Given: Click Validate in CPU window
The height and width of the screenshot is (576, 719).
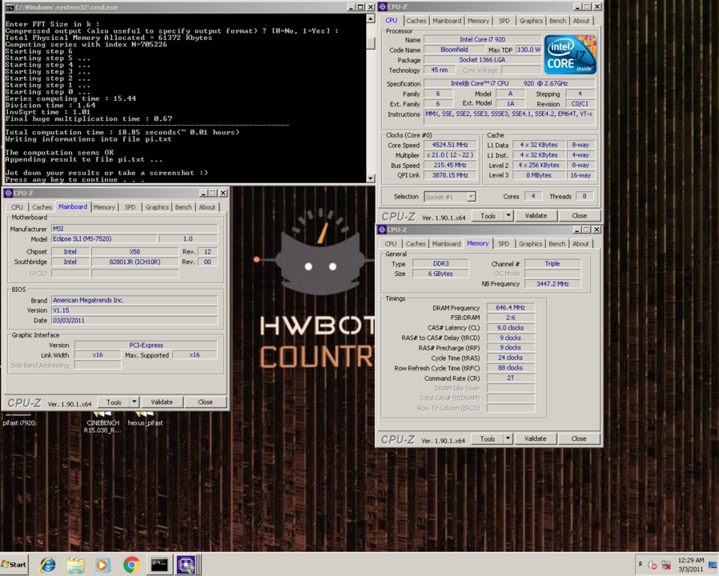Looking at the screenshot, I should tap(536, 216).
